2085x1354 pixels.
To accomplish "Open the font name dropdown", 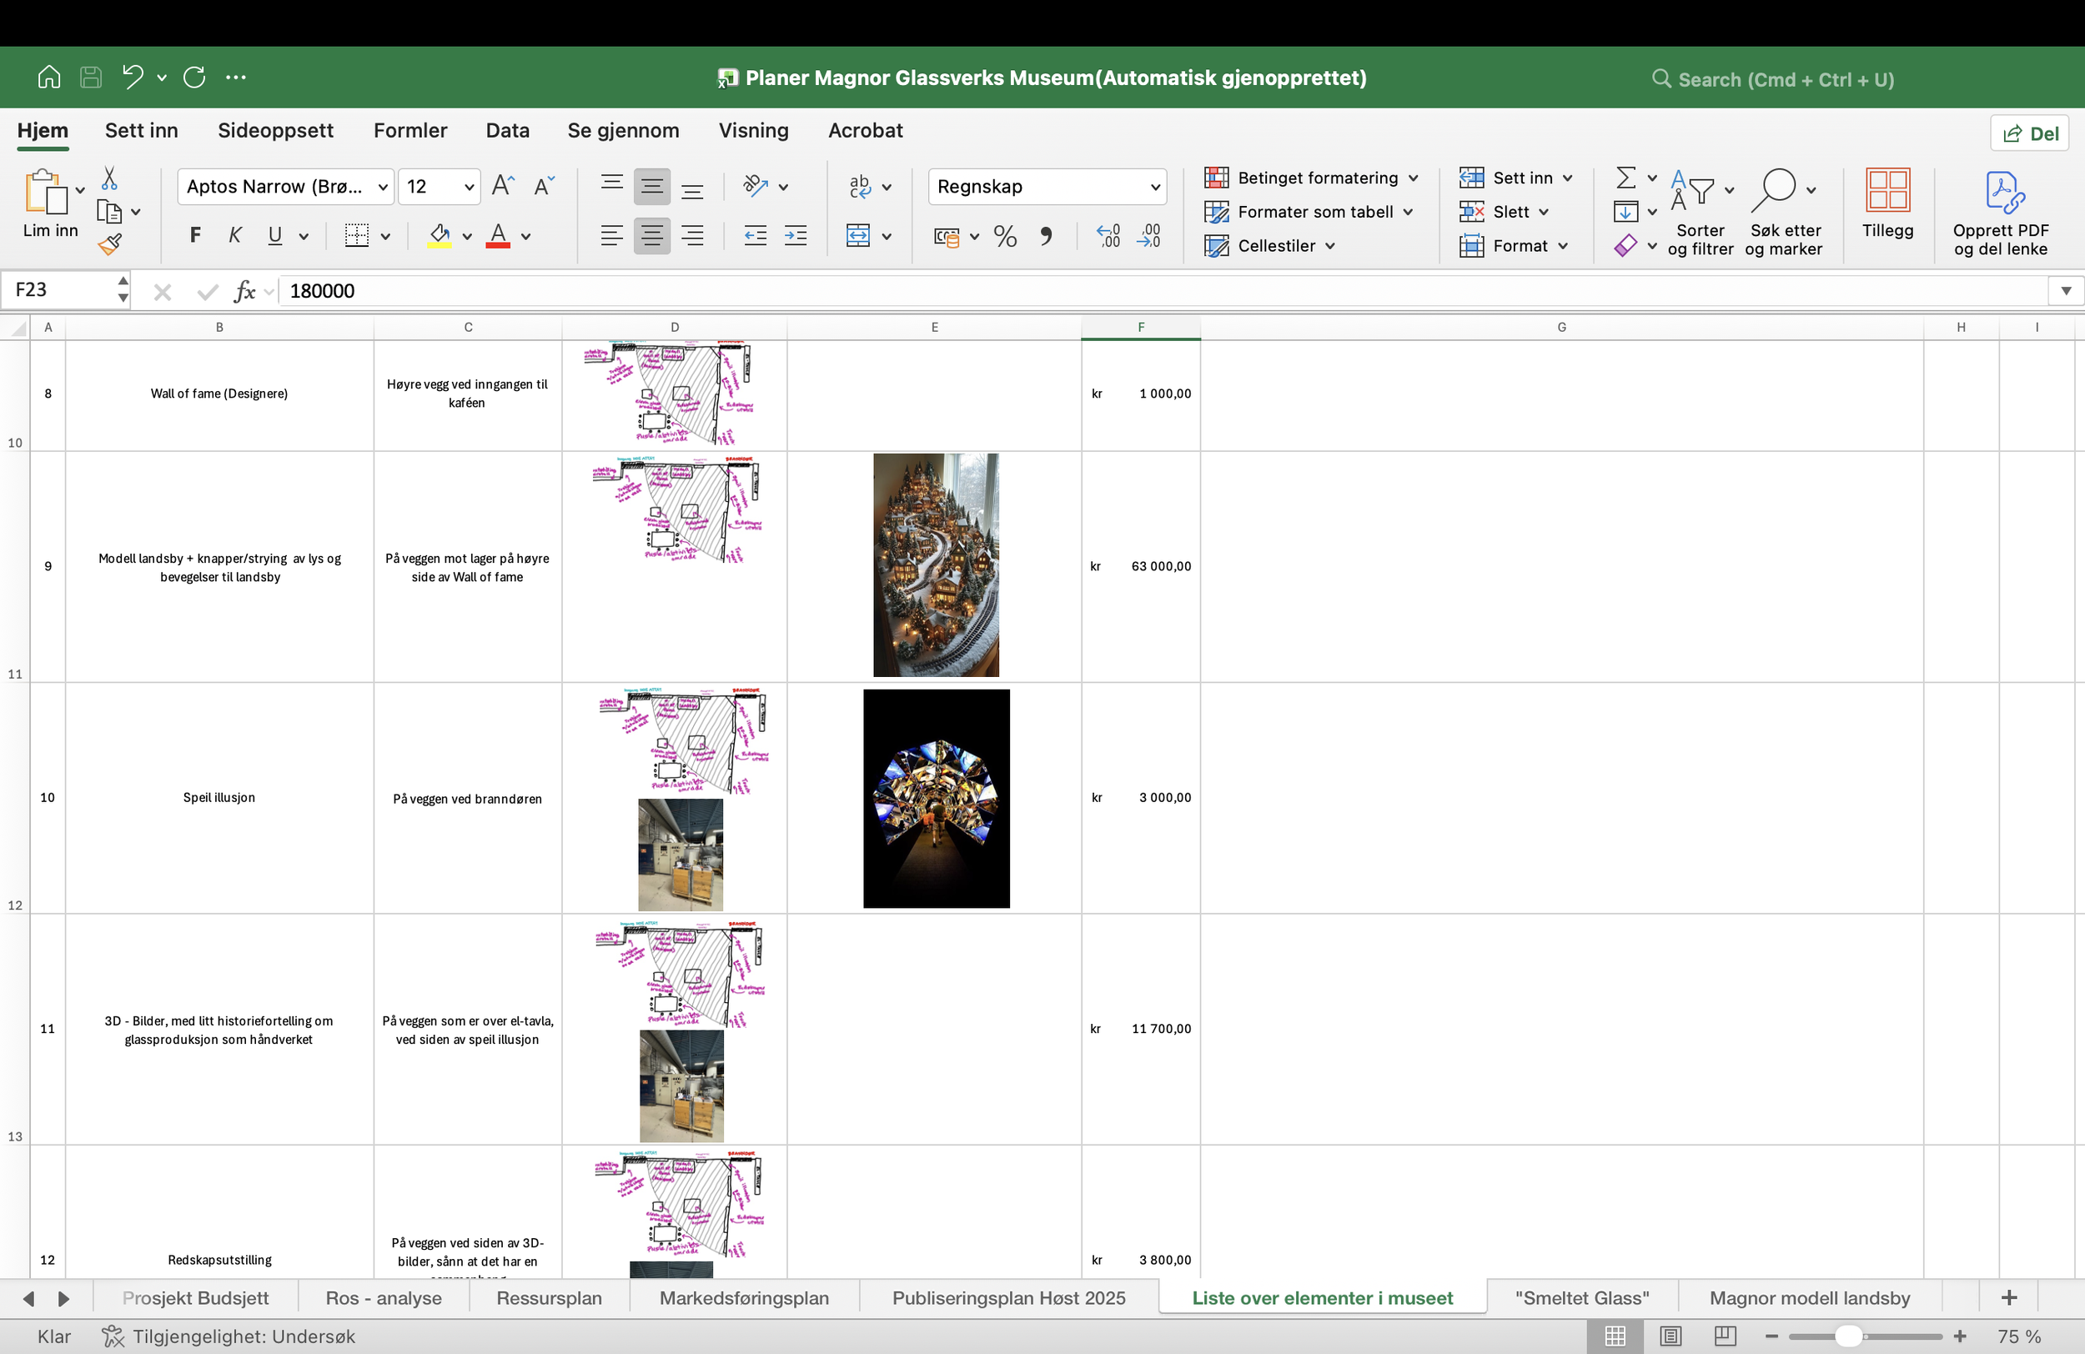I will tap(383, 187).
